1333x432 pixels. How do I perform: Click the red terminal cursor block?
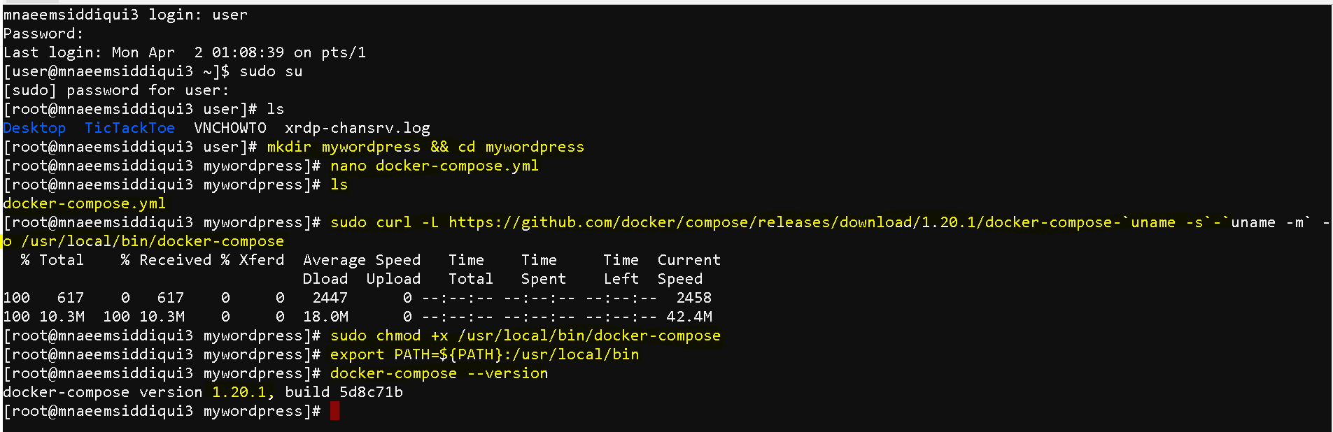pyautogui.click(x=334, y=411)
